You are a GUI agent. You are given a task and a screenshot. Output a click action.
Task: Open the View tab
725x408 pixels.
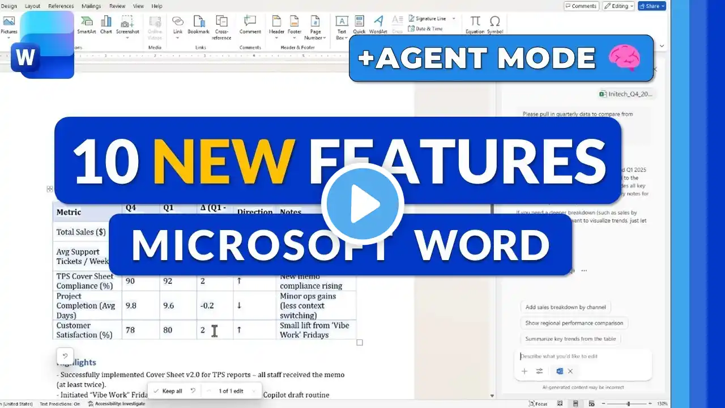pos(138,6)
